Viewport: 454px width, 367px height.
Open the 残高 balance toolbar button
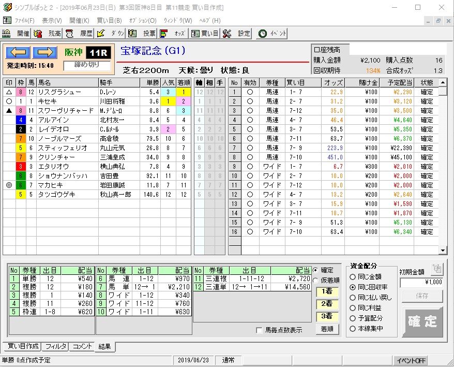(47, 34)
